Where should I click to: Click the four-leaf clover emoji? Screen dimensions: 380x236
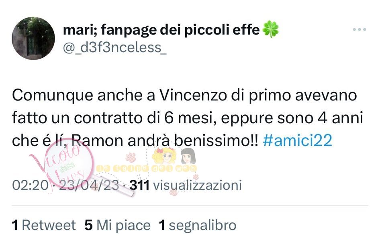point(271,29)
